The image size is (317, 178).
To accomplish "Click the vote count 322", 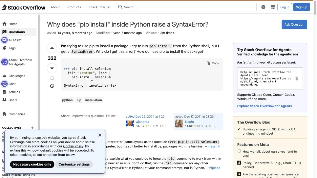I will click(52, 58).
